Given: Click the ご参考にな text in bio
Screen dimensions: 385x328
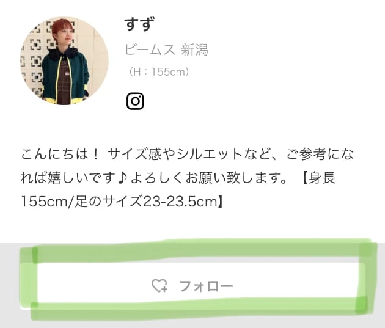Looking at the screenshot, I should tap(320, 155).
